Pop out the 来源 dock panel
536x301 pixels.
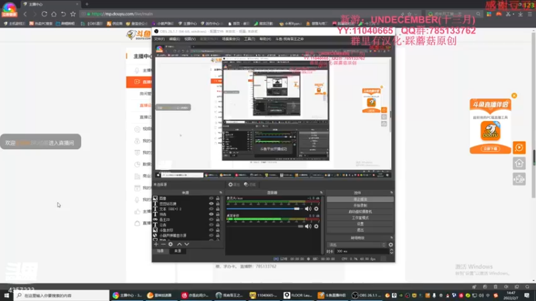(220, 193)
